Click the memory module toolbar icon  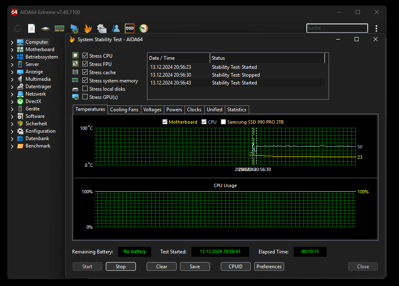60,28
